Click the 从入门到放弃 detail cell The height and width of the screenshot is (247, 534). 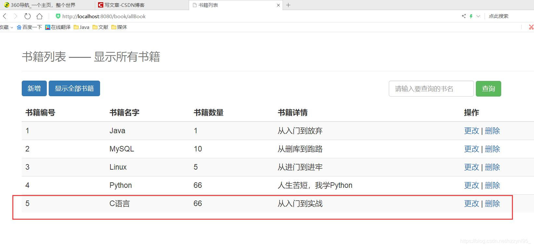tap(300, 131)
